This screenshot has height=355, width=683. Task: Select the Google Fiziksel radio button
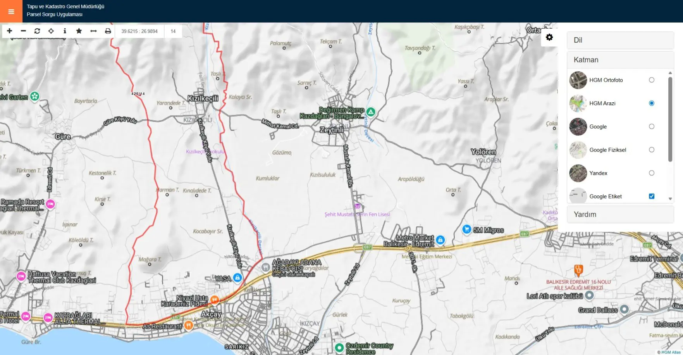click(652, 150)
